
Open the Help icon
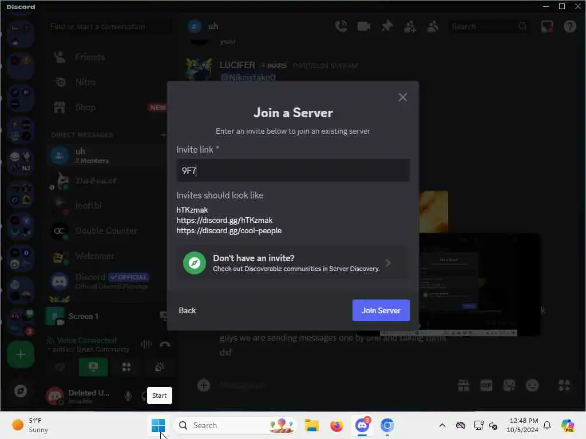click(x=569, y=26)
